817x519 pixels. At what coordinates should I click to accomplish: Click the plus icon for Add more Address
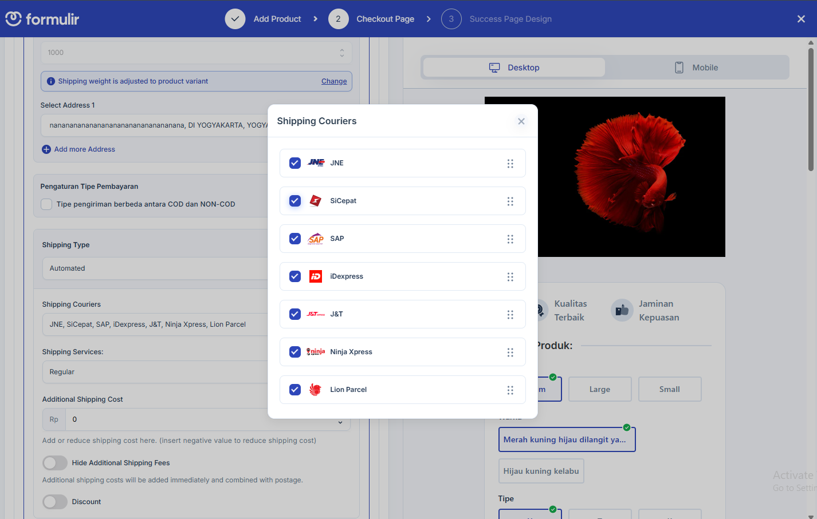[x=46, y=149]
